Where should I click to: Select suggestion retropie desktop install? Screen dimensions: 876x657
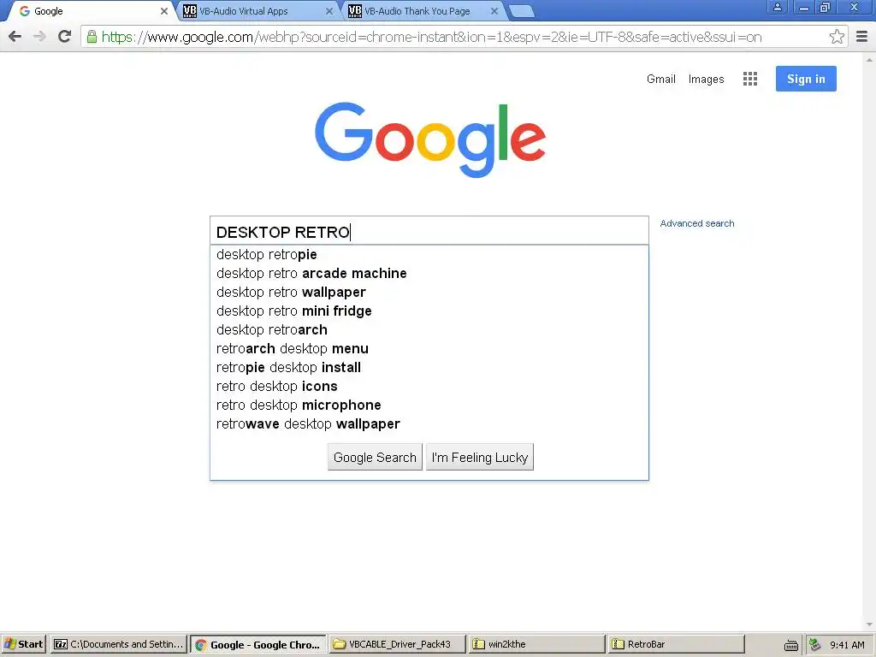429,368
